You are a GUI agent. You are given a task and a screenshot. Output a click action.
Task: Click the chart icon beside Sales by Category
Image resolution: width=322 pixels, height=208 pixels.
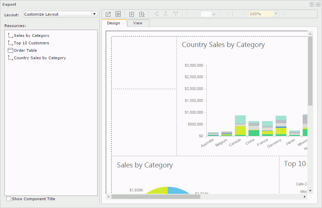pos(10,35)
